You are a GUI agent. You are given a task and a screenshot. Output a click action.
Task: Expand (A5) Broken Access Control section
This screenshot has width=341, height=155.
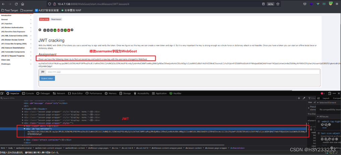pos(16,40)
